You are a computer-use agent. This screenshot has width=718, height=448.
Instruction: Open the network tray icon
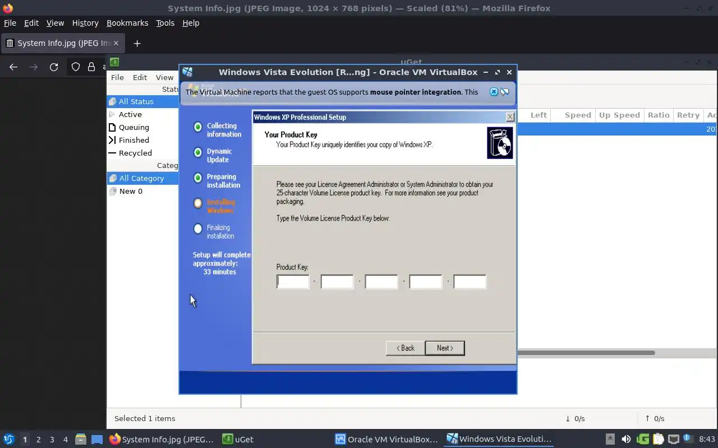[x=673, y=439]
